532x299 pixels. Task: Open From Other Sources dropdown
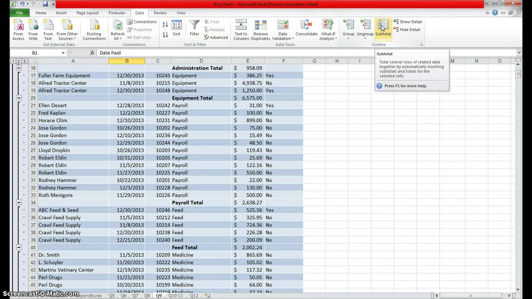67,30
